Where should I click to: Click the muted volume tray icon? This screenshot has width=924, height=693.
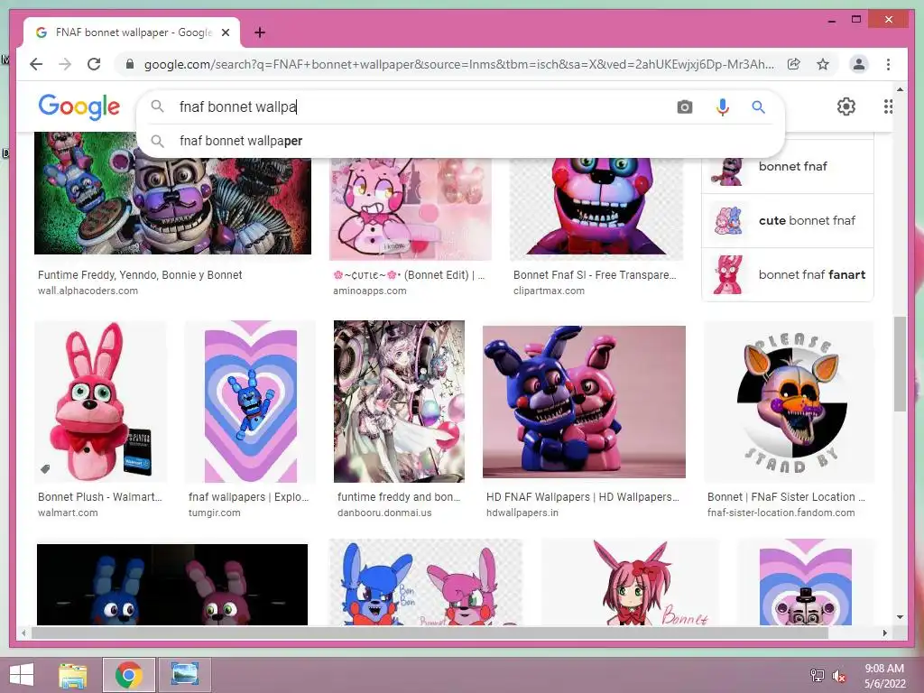click(838, 676)
